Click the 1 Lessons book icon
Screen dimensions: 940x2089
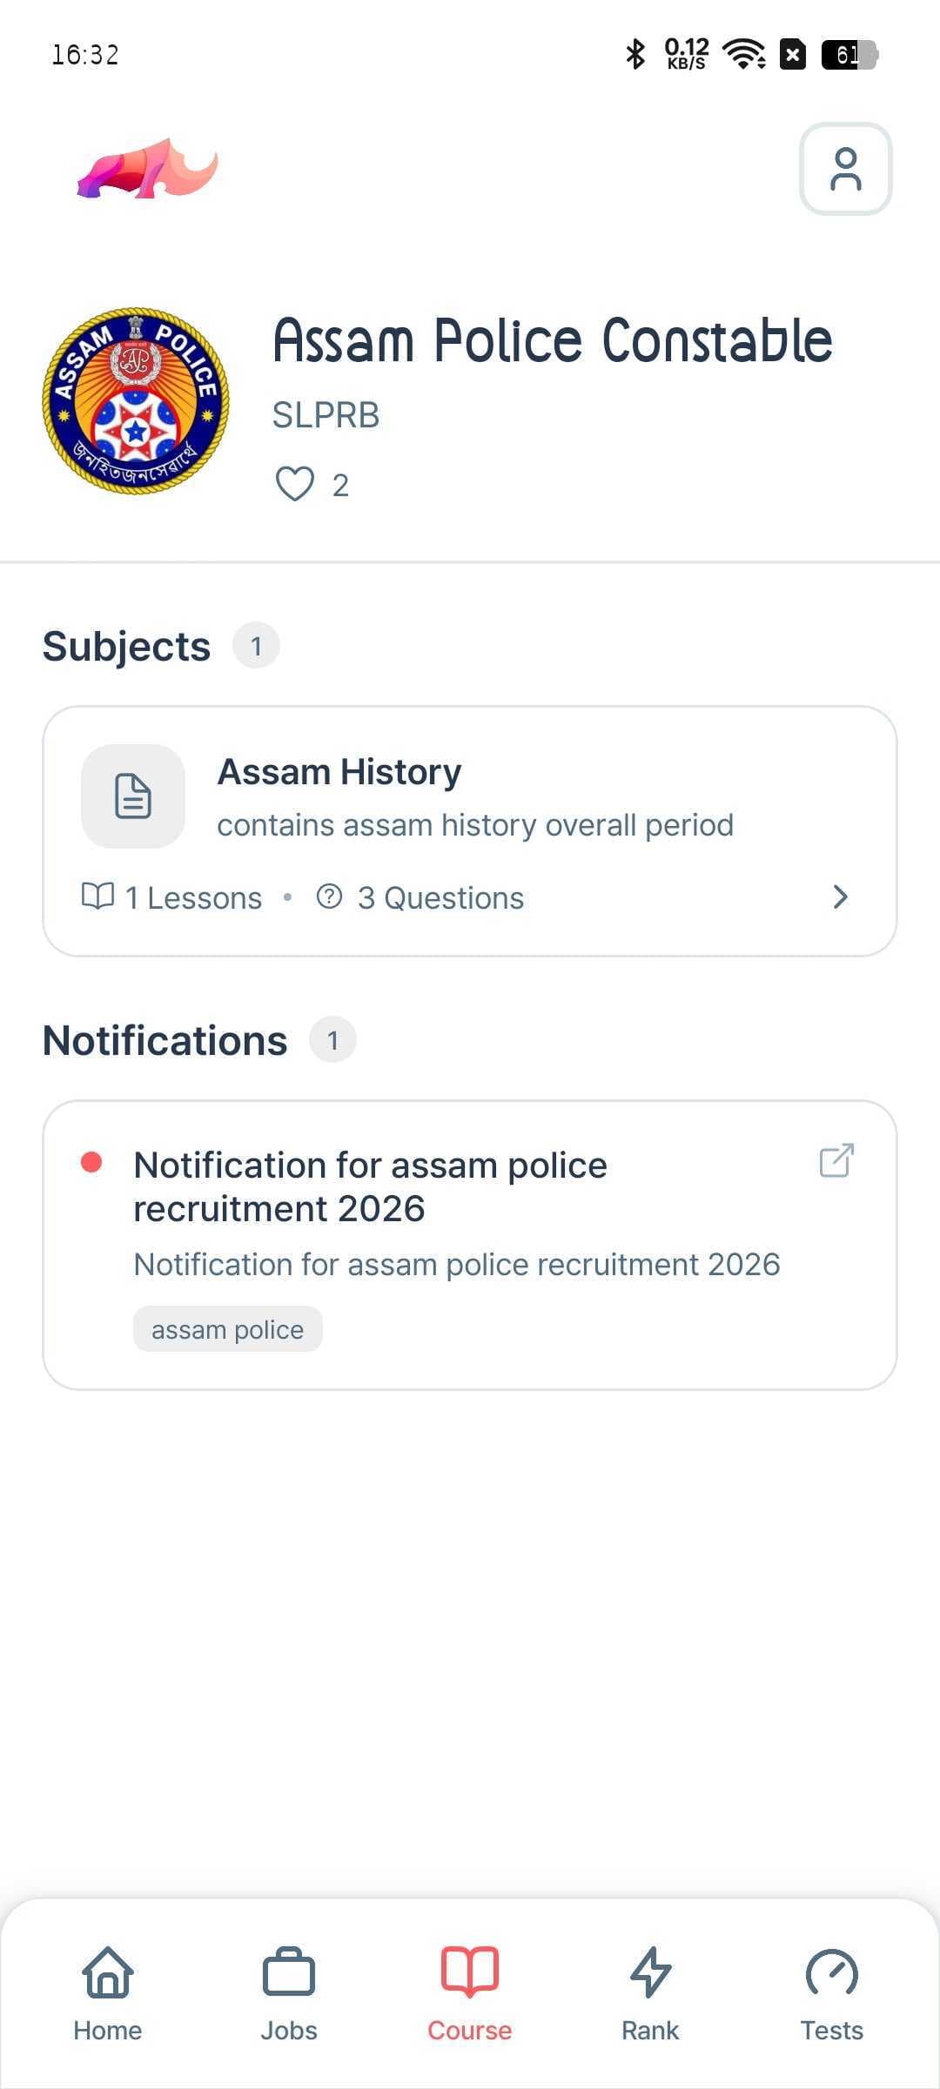(x=97, y=896)
